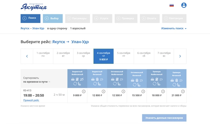Click the flight number R3-413
Viewport: 210px width, 124px height.
pos(27,90)
